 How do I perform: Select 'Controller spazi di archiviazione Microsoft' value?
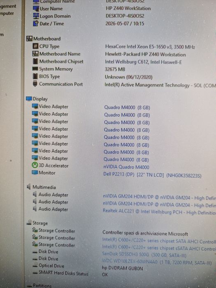[x=145, y=233]
